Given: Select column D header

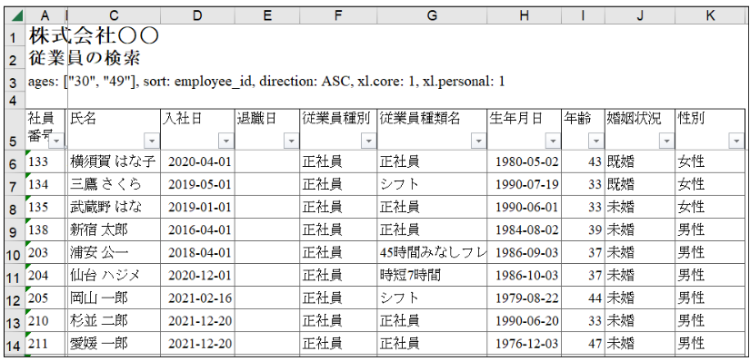Looking at the screenshot, I should 197,15.
